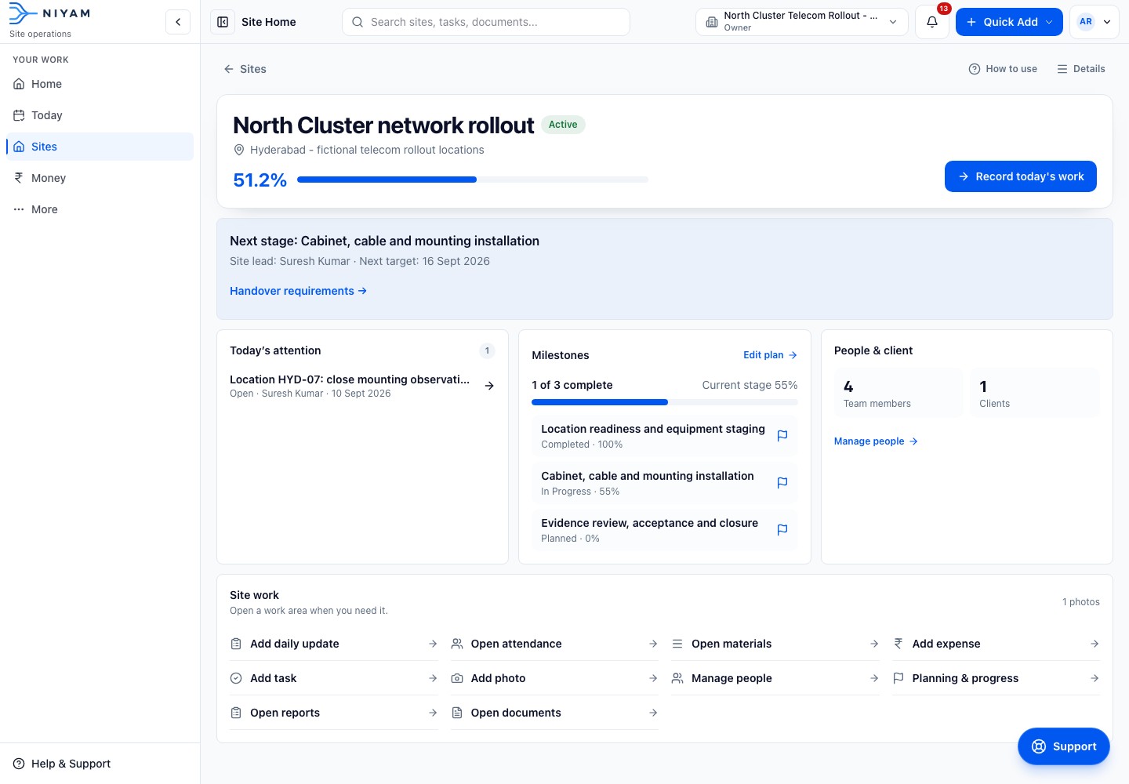Open the Quick Add dropdown

point(1009,22)
